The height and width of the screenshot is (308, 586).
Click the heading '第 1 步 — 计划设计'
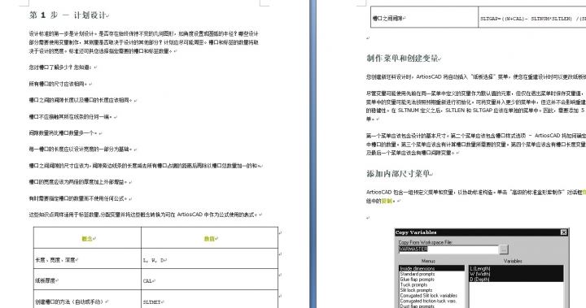[x=68, y=15]
